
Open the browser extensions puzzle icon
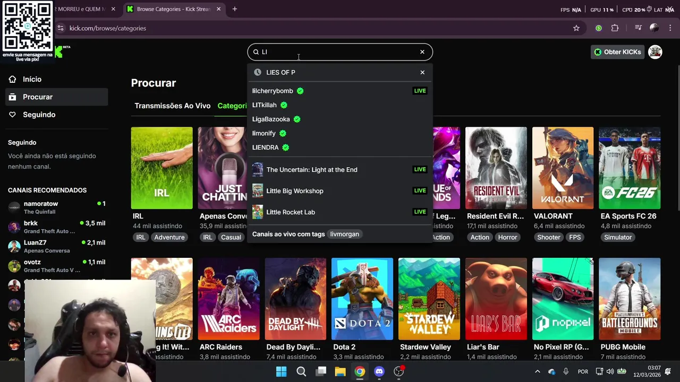click(x=615, y=28)
